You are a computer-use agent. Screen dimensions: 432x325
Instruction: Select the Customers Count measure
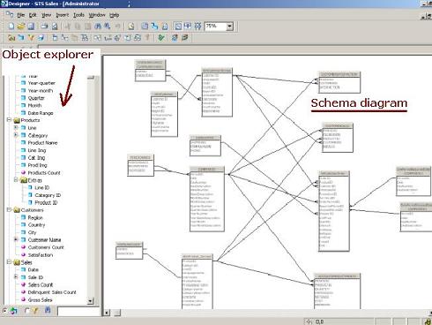(x=46, y=247)
